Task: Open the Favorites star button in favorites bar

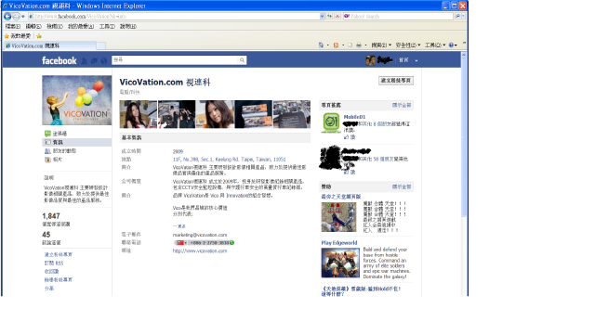Action: click(18, 36)
